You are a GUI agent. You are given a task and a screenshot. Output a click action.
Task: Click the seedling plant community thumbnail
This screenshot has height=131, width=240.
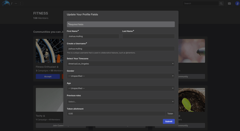[x=192, y=100]
